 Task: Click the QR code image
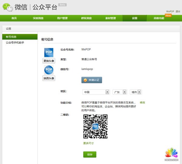tap(96, 126)
